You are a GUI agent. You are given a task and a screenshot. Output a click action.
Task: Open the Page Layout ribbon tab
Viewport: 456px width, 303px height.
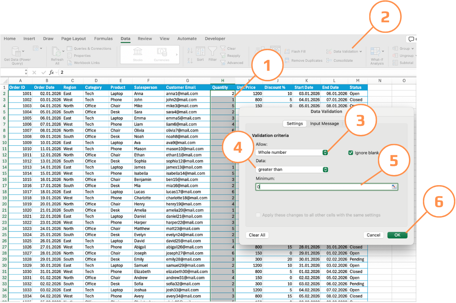click(74, 39)
